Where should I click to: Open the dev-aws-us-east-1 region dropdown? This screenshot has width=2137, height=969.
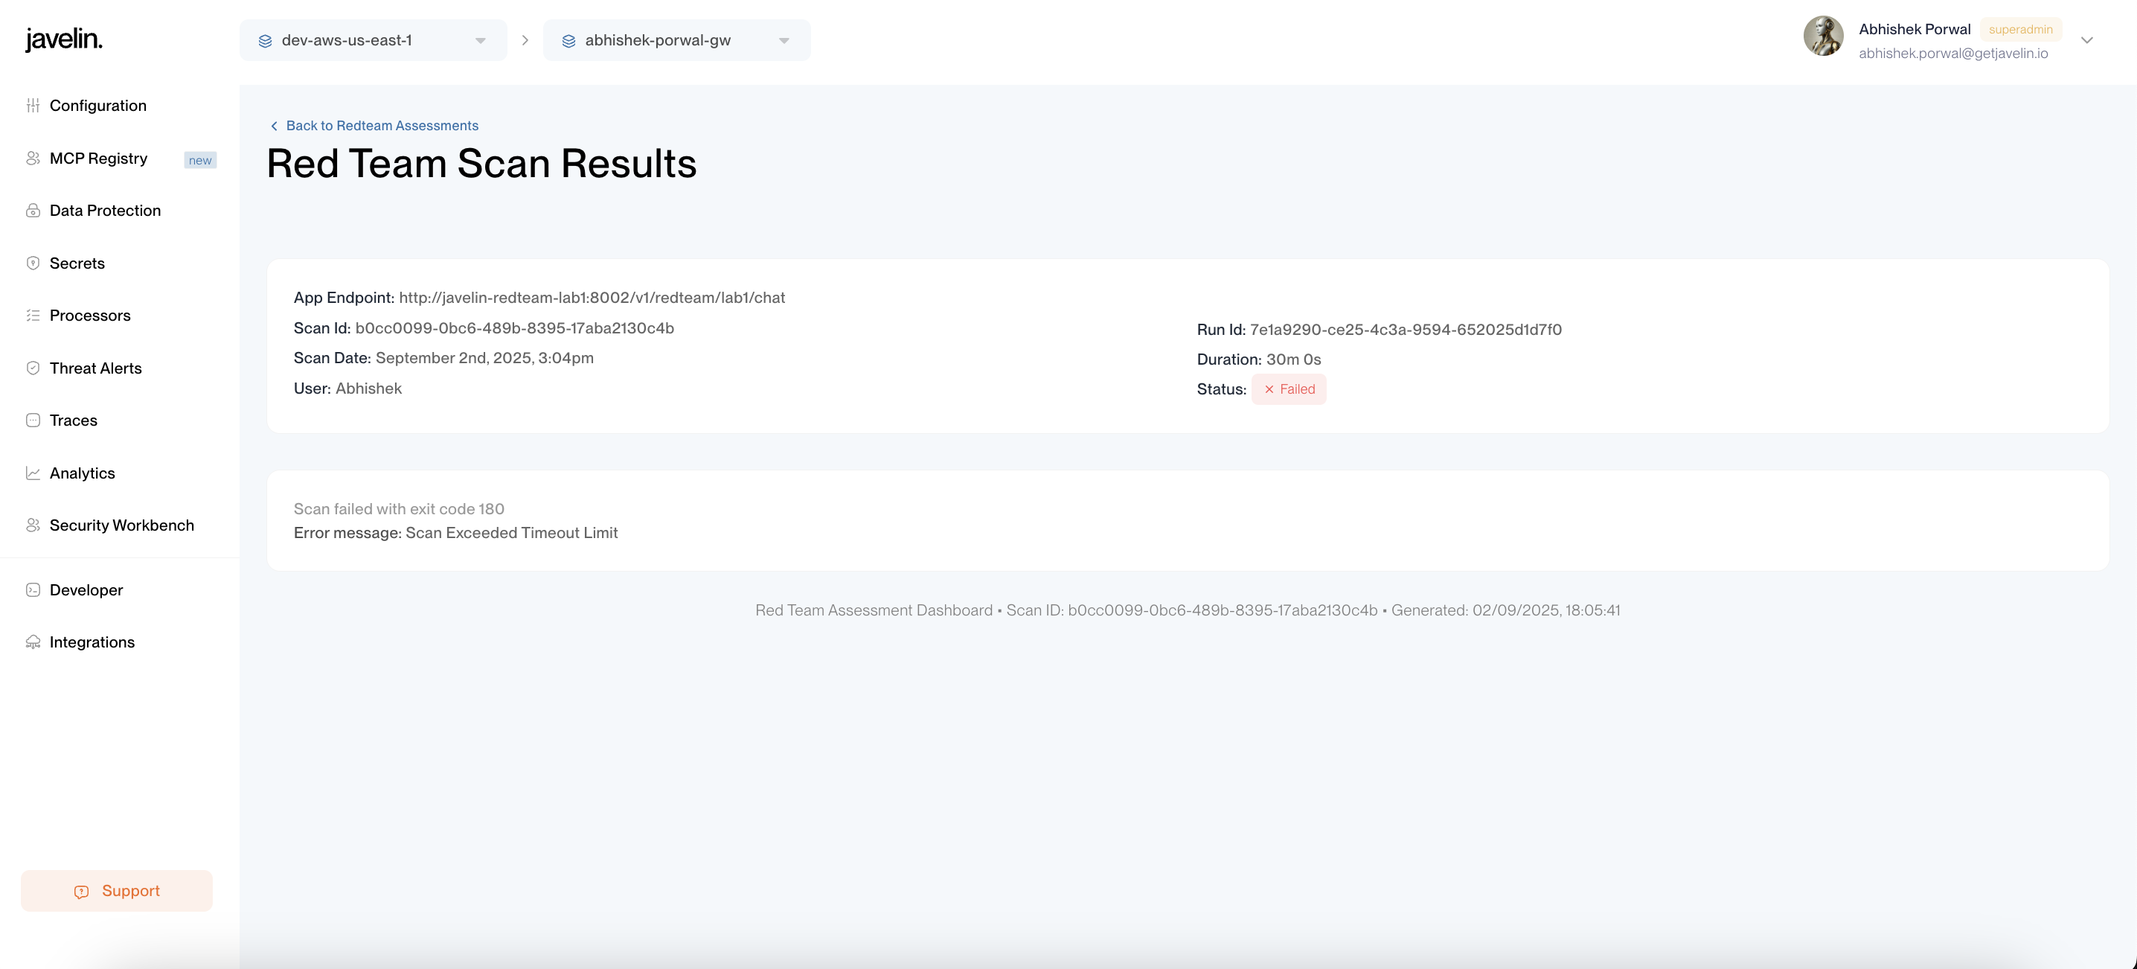[374, 40]
